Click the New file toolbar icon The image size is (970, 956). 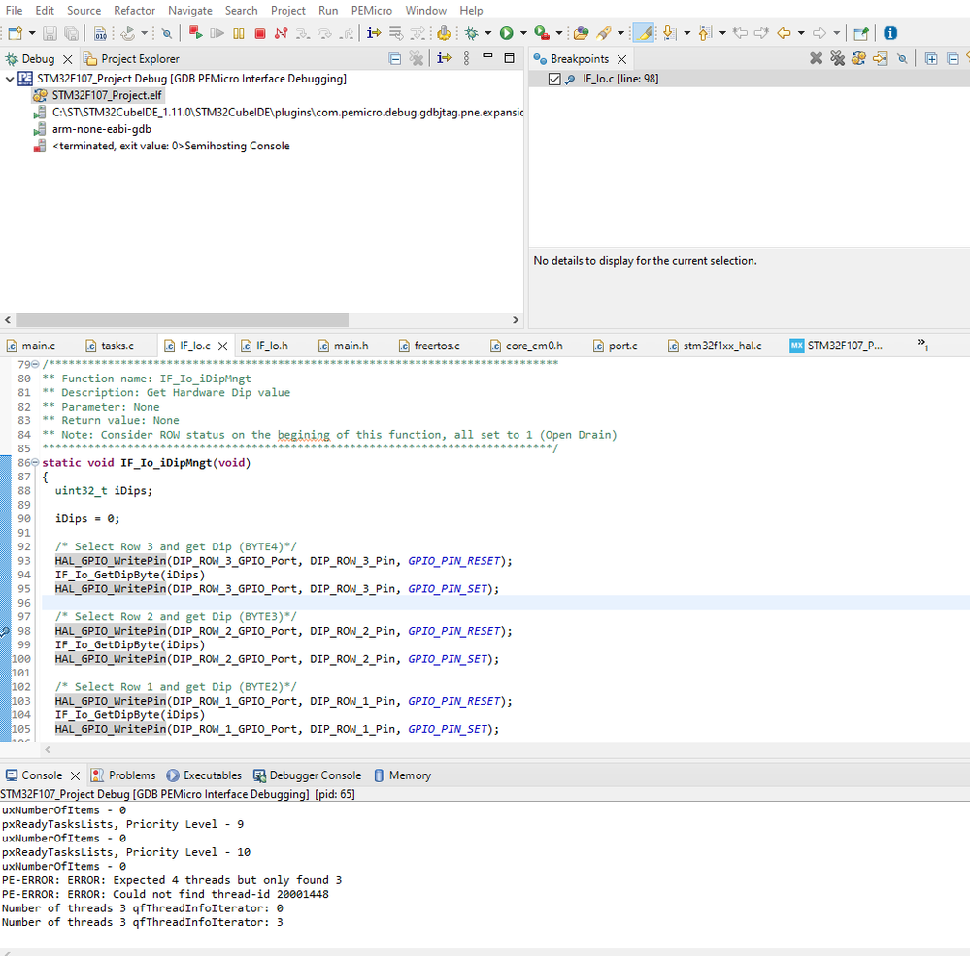tap(16, 33)
